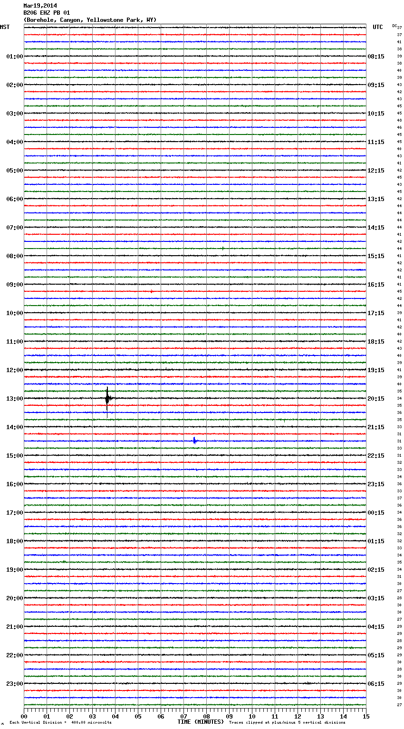404x729 pixels.
Task: Click the date heading Mar19,2014
Action: [40, 6]
